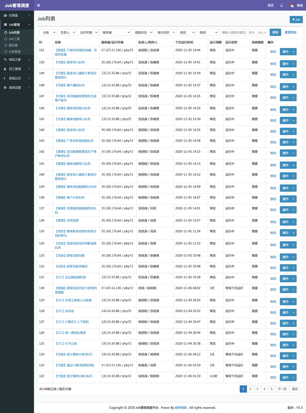Expand the 员工管理 sidebar menu
Viewport: 306px width, 413px height.
coord(17,69)
